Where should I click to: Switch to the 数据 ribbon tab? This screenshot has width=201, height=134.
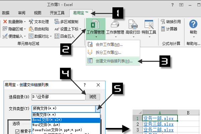click(5, 13)
